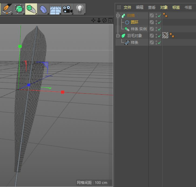This screenshot has height=187, width=196.
Task: Click the Bend deformer icon
Action: click(x=43, y=9)
